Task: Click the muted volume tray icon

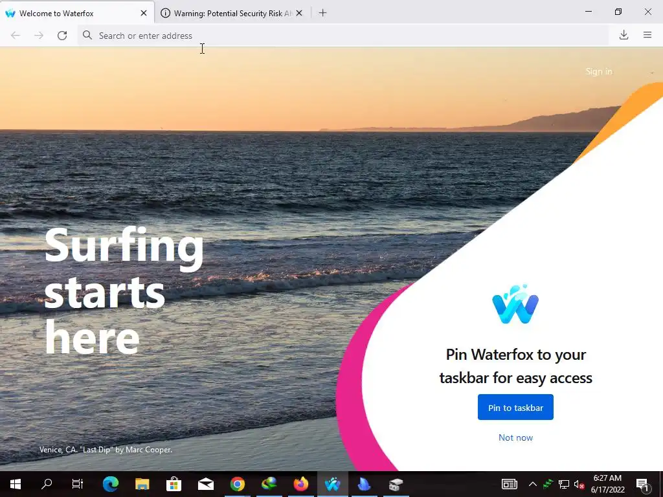Action: [579, 484]
